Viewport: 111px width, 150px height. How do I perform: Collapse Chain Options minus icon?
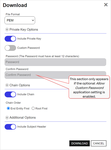pos(7,85)
